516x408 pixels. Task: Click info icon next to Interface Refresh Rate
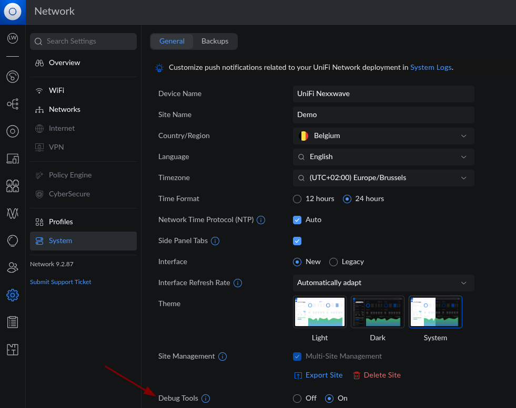click(x=238, y=283)
